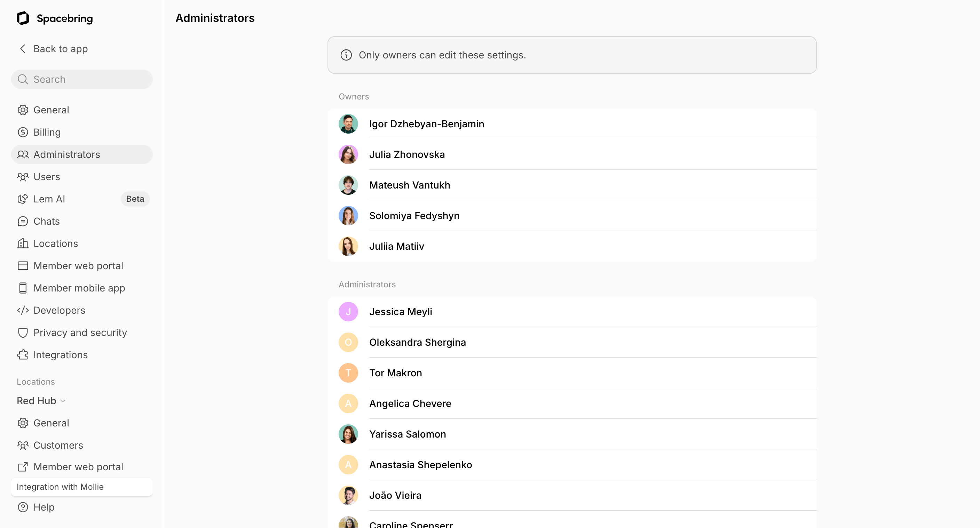Click the Users group icon
This screenshot has width=980, height=528.
coord(23,177)
